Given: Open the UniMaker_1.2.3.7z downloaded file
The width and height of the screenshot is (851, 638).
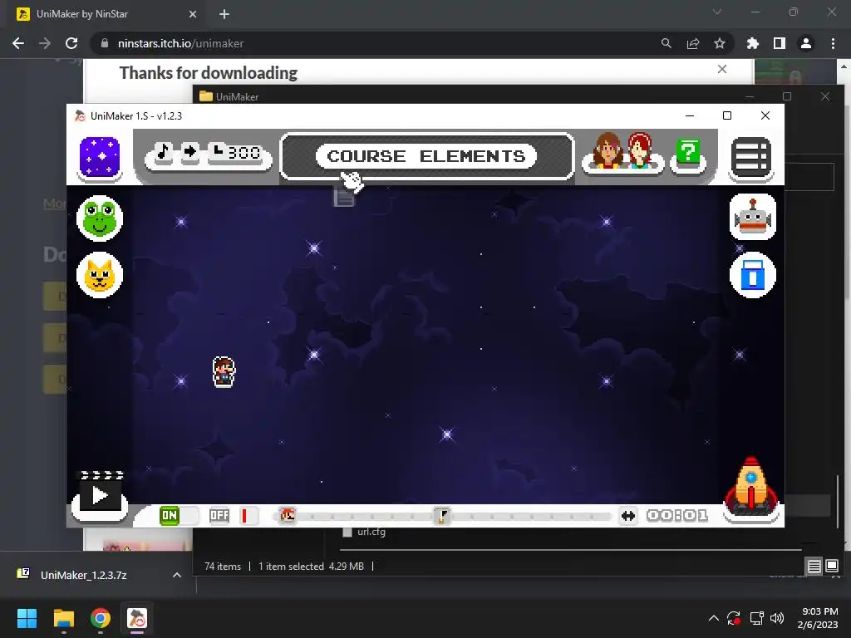Looking at the screenshot, I should pyautogui.click(x=84, y=575).
